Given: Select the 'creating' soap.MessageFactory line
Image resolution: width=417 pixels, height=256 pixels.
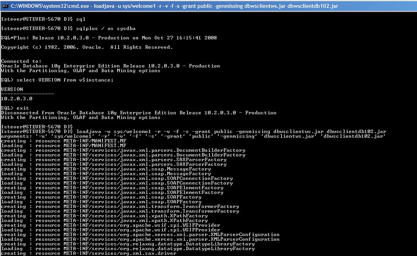Looking at the screenshot, I should click(x=106, y=169).
